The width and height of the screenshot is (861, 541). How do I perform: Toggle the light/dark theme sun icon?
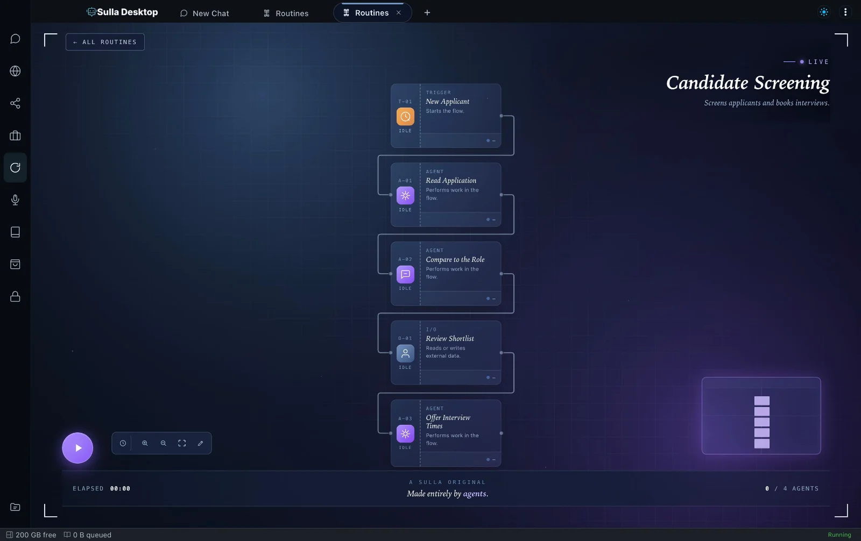(x=824, y=12)
